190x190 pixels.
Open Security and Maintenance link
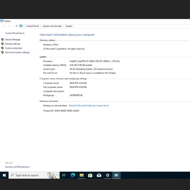pos(17,167)
